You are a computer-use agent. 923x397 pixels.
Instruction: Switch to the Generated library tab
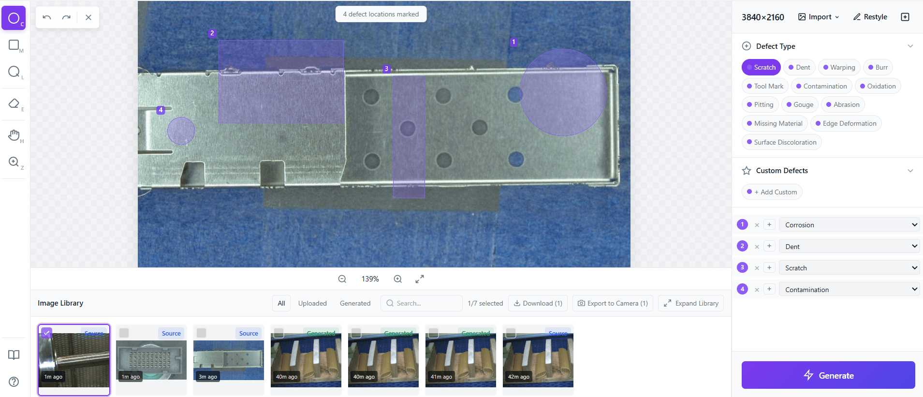coord(355,303)
